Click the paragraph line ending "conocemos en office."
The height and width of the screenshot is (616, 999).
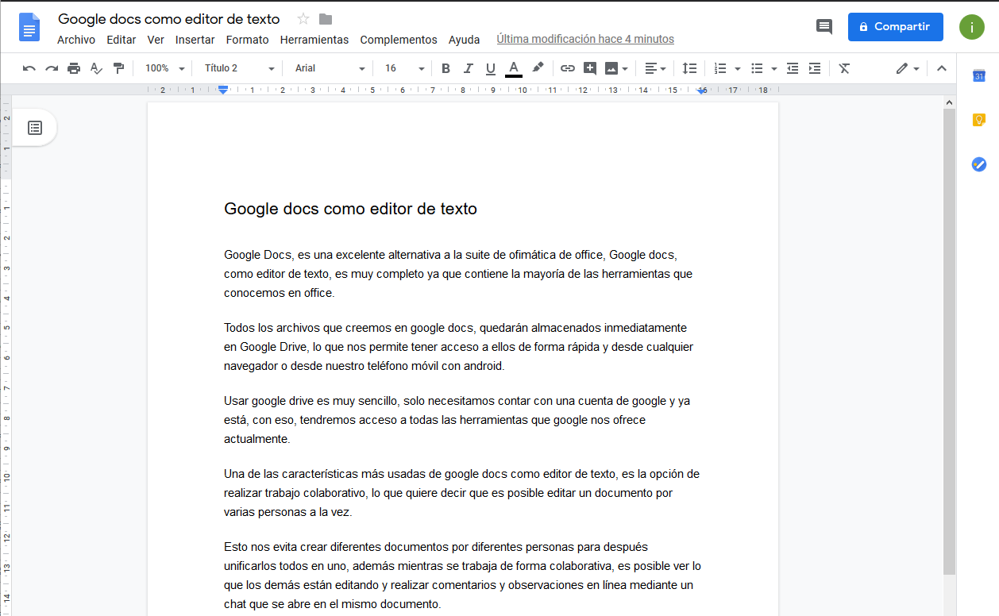click(280, 293)
